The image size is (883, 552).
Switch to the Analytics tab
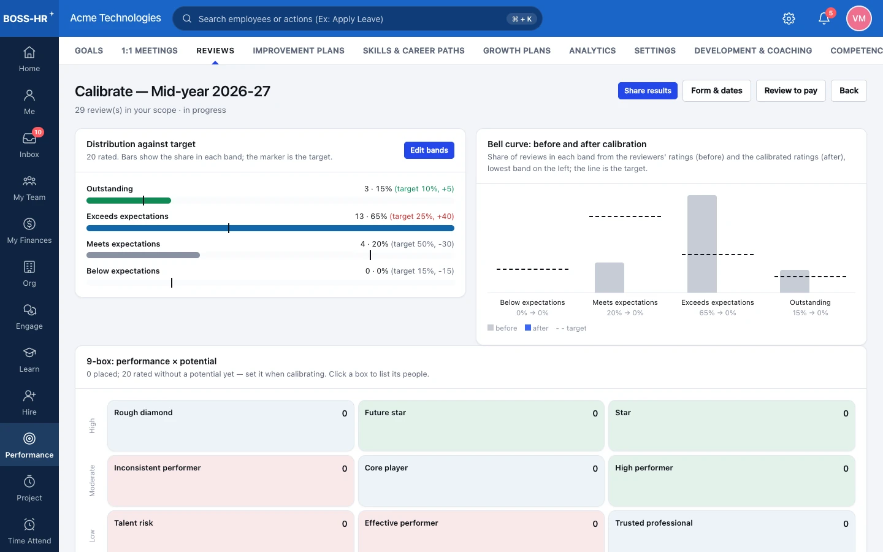coord(592,51)
